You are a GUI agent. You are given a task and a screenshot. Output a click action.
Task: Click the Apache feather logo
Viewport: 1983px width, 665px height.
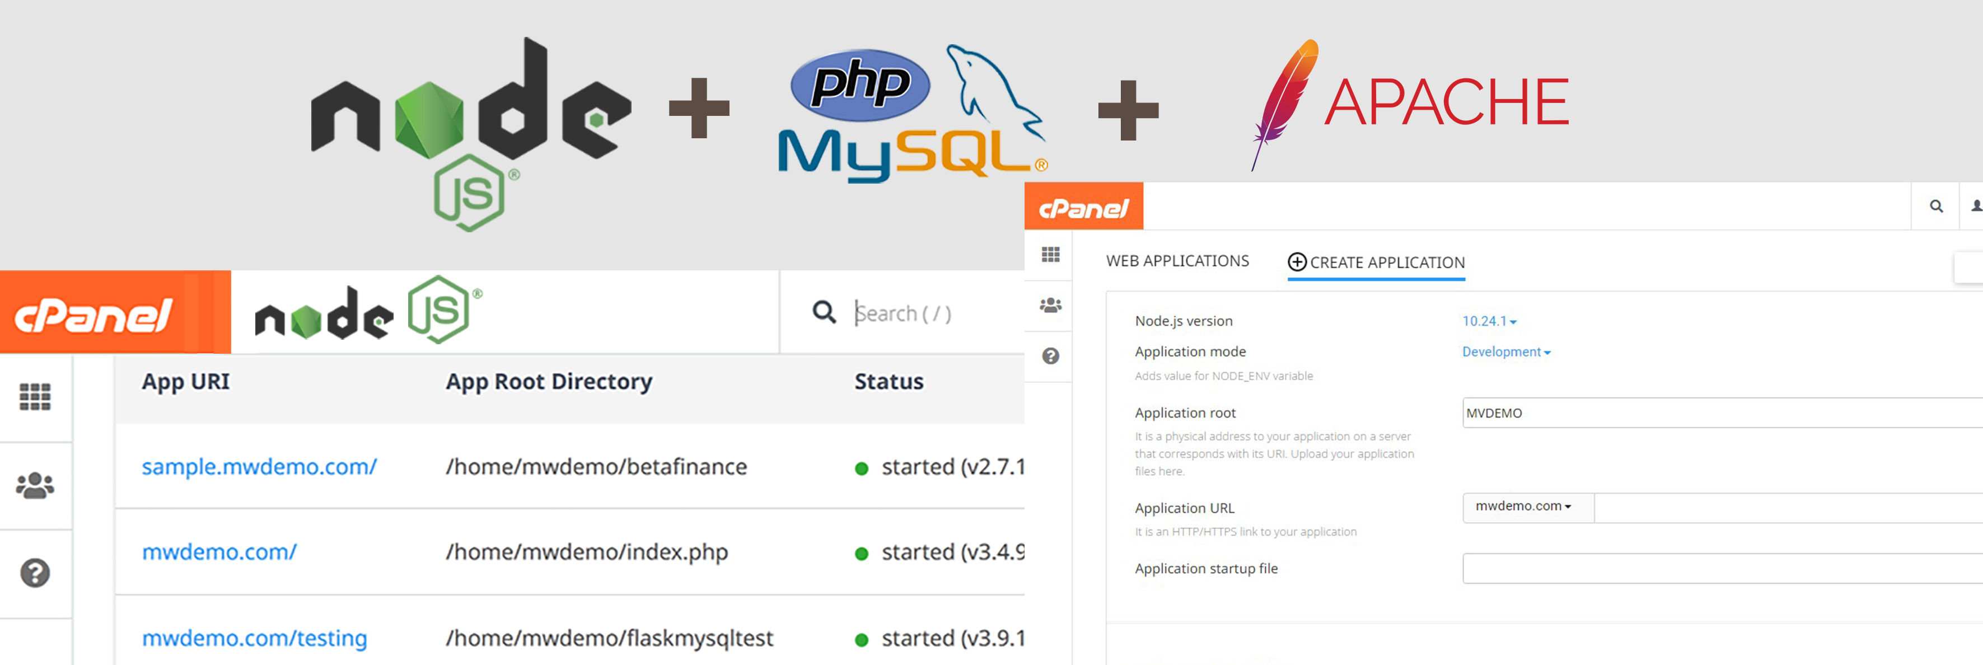pos(1284,104)
